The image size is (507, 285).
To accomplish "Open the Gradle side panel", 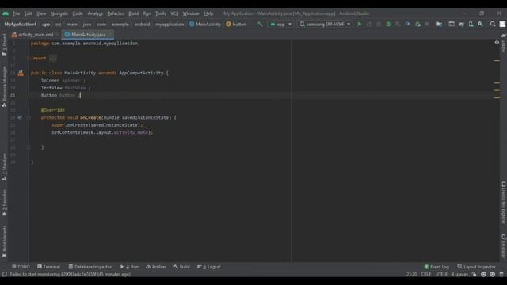I will 504,43.
